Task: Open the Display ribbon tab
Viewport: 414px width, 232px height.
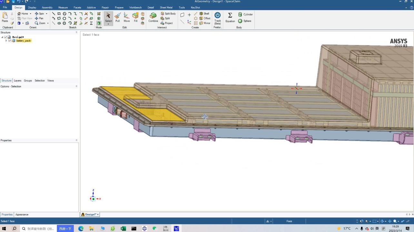Action: (32, 7)
